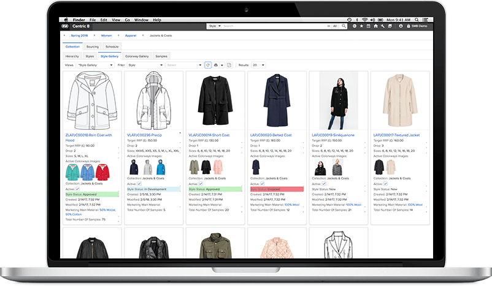
Task: Open the Window menu in menu bar
Action: 141,20
